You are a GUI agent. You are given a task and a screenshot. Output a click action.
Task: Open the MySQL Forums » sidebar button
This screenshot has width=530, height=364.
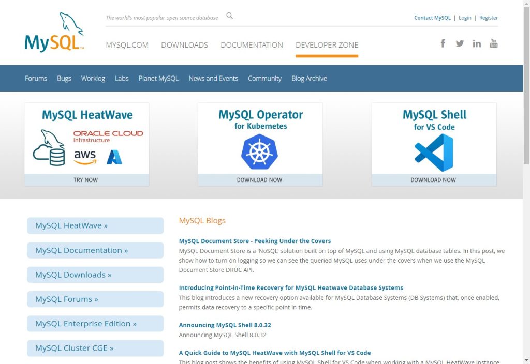point(95,299)
